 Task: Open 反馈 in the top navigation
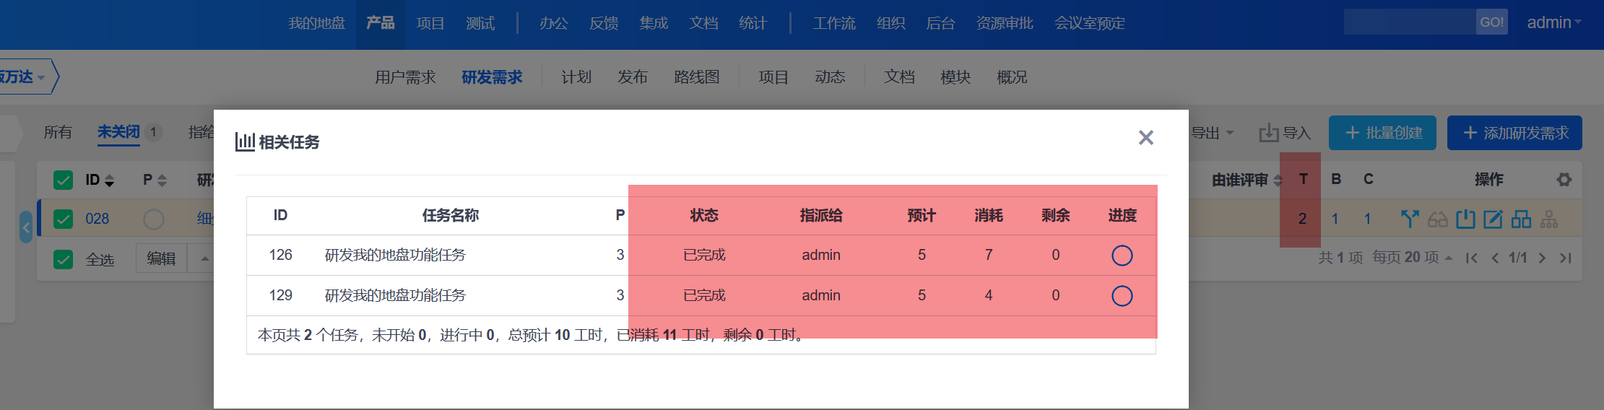click(x=604, y=23)
